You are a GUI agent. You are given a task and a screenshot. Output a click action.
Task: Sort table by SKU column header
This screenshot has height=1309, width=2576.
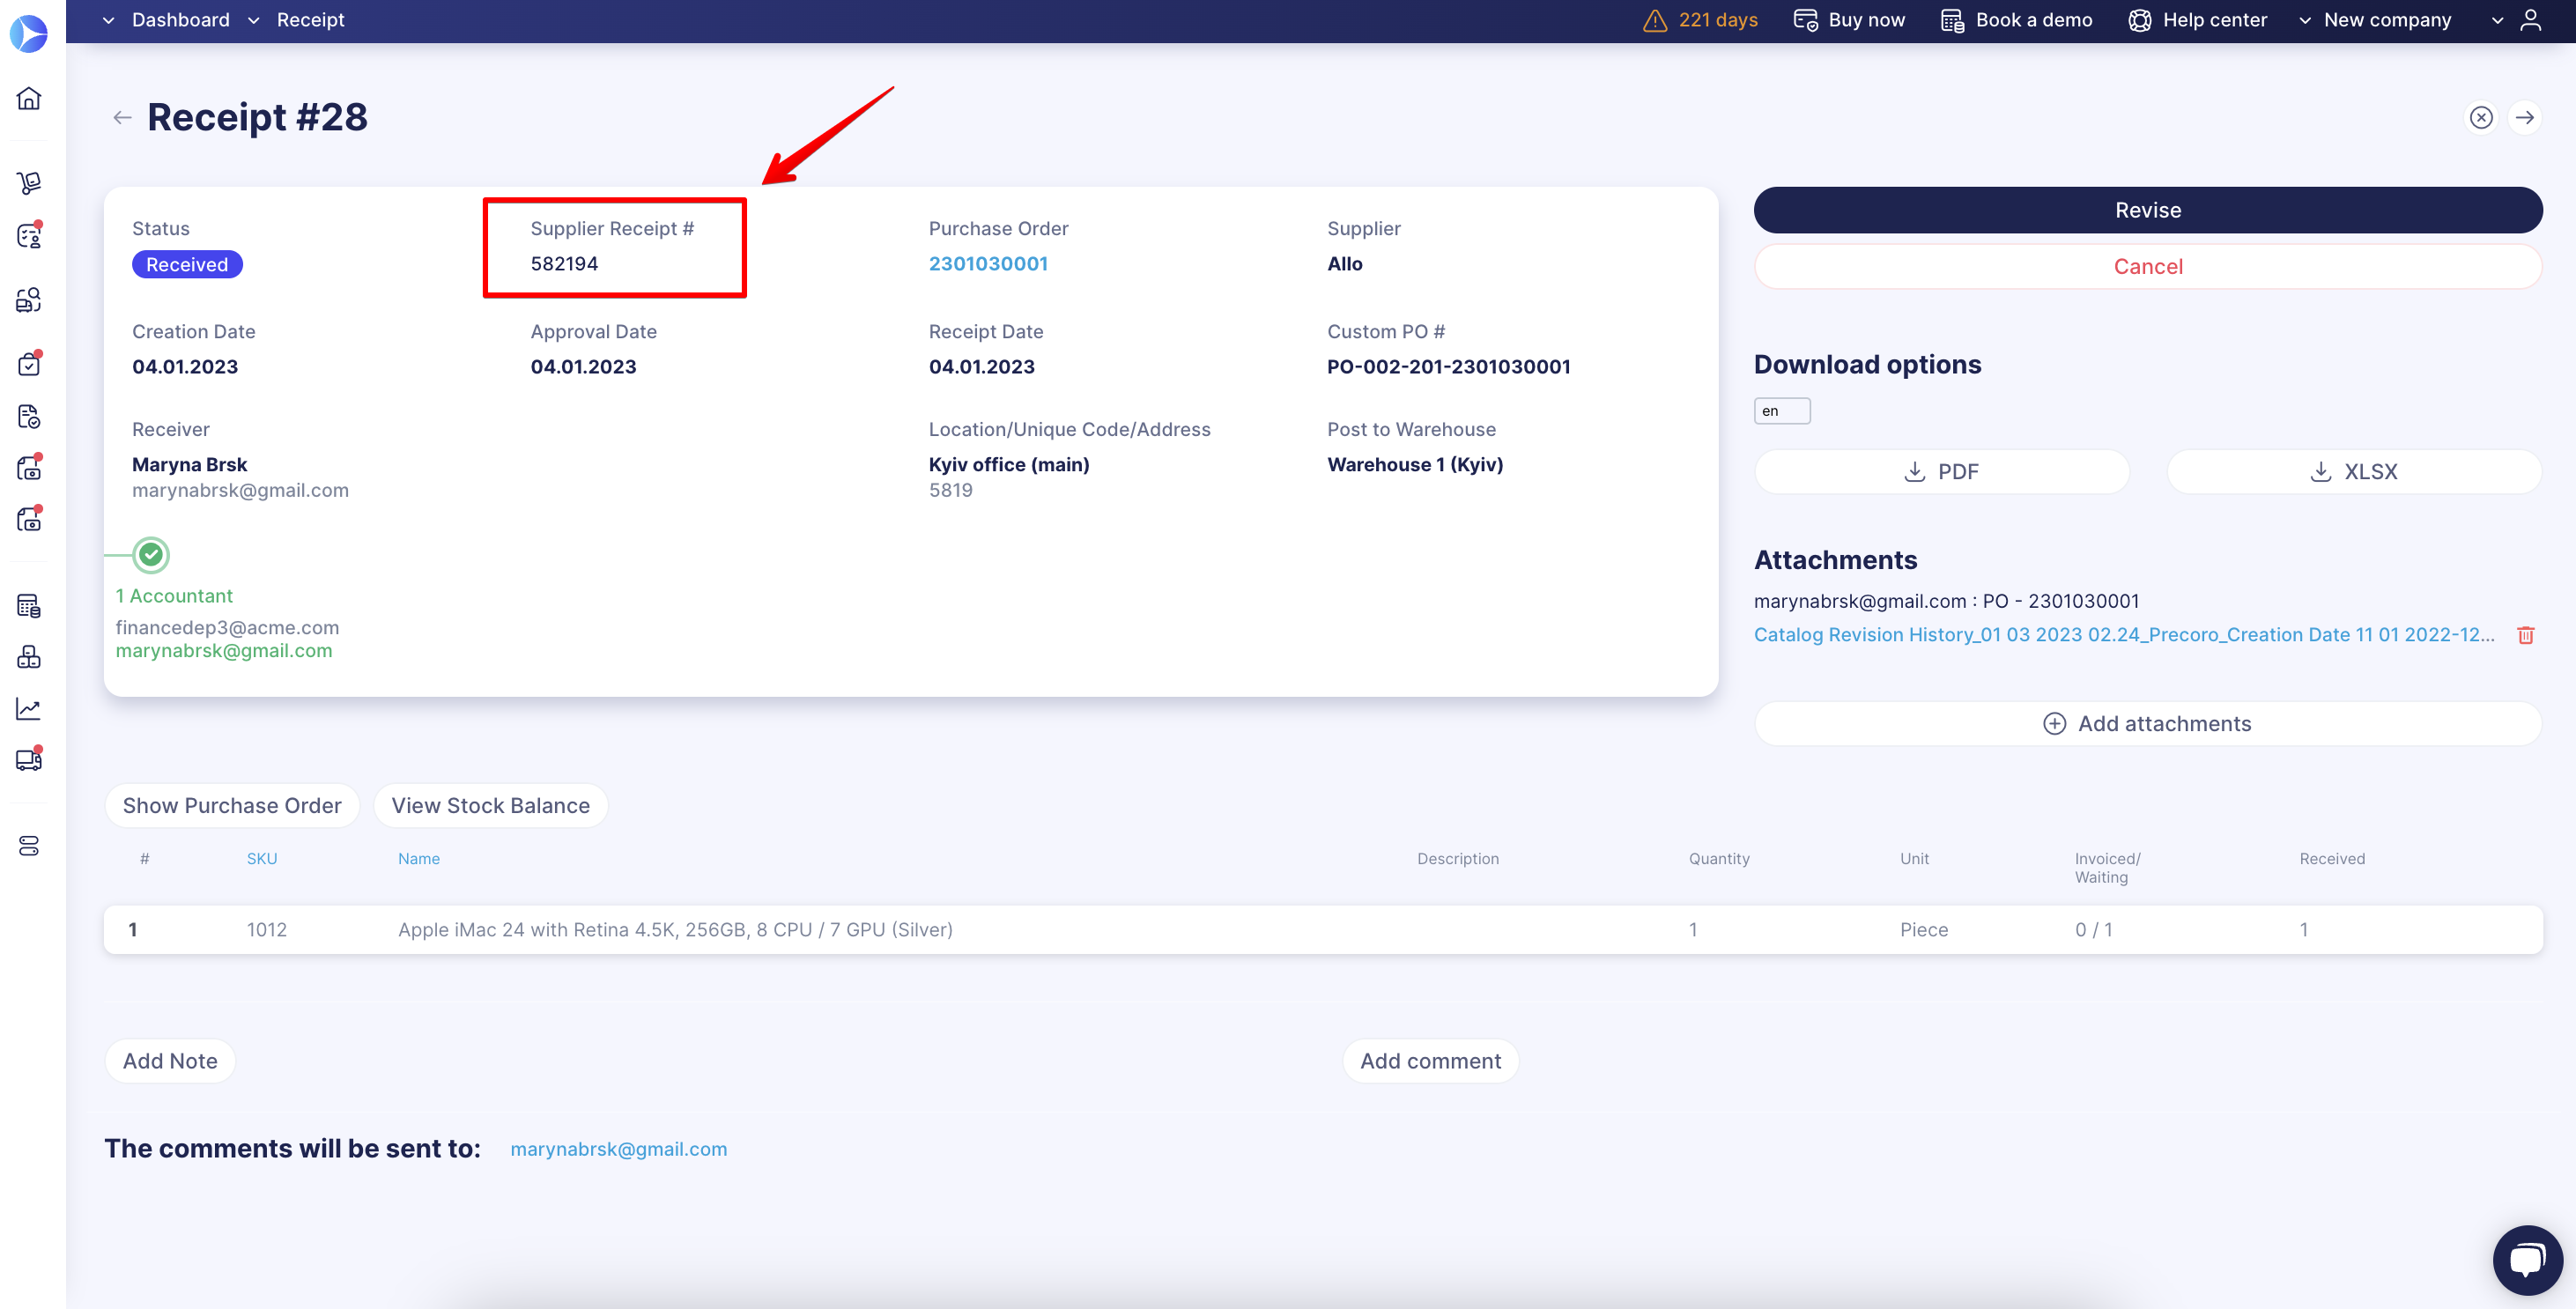(262, 859)
